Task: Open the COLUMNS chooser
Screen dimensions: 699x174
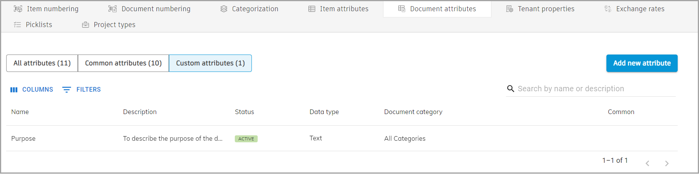Action: click(x=32, y=90)
